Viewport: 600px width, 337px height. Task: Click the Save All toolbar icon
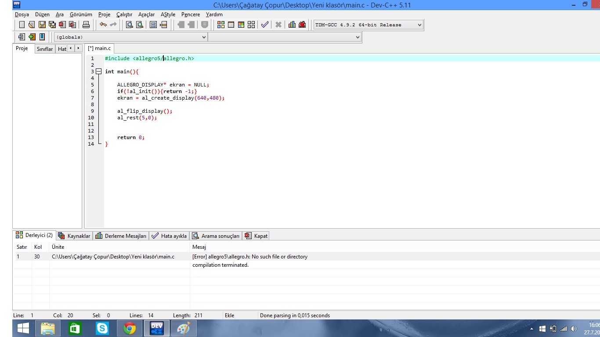click(x=52, y=25)
